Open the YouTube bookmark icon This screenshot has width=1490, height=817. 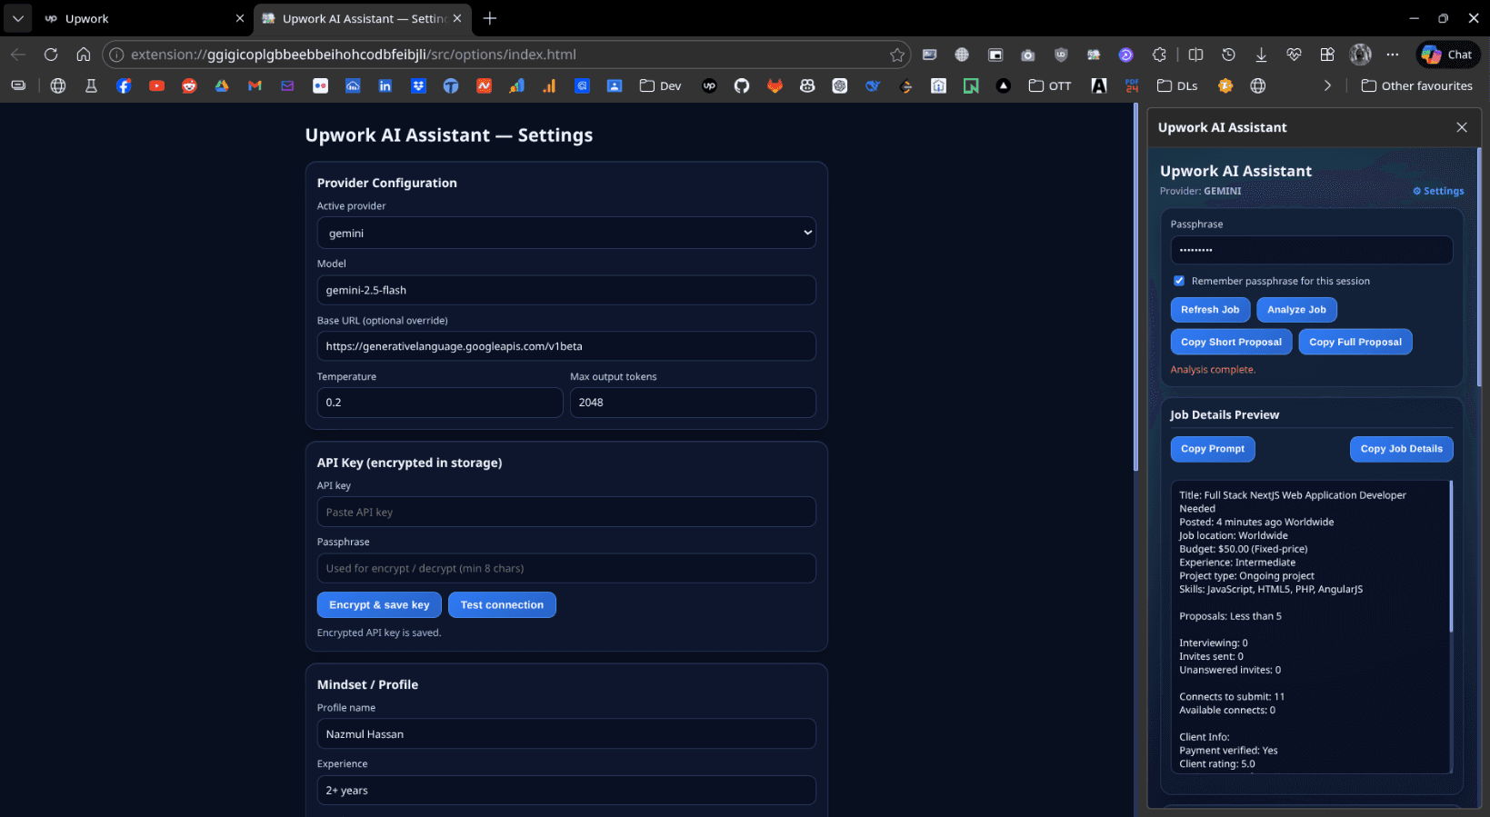point(156,85)
